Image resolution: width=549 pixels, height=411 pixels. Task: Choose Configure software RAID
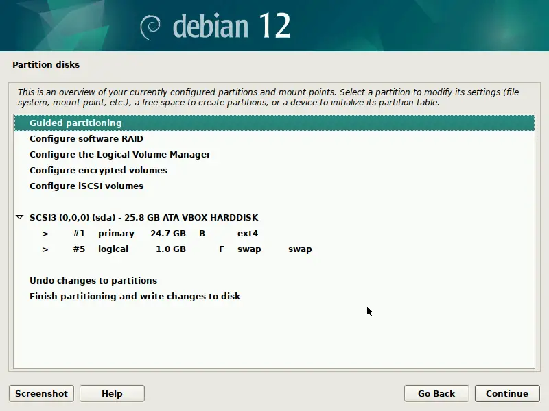coord(274,139)
